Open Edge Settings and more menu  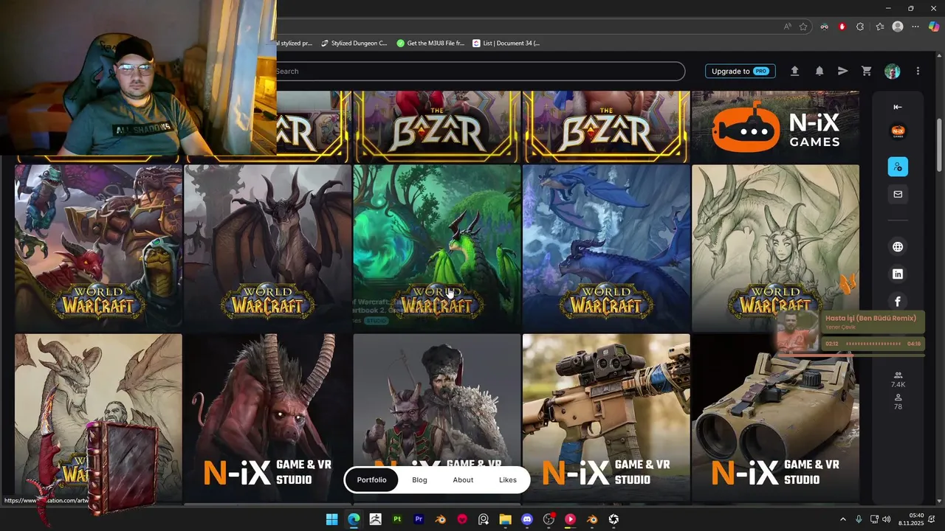coord(915,27)
